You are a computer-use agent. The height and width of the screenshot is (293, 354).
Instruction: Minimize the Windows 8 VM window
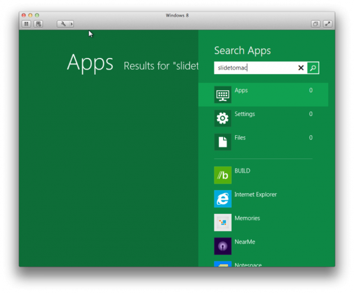click(30, 15)
